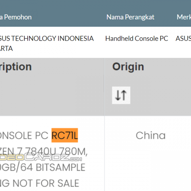Click the gray Description header cell area
Screen dimensions: 191x191
click(52, 87)
